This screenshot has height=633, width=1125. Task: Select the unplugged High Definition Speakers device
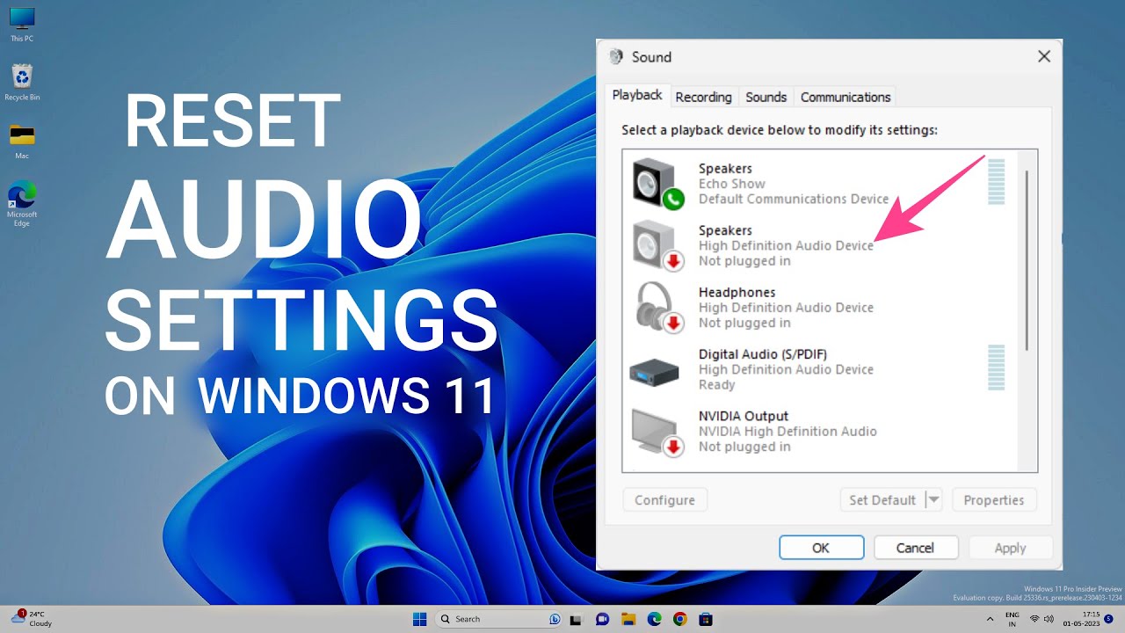point(791,245)
